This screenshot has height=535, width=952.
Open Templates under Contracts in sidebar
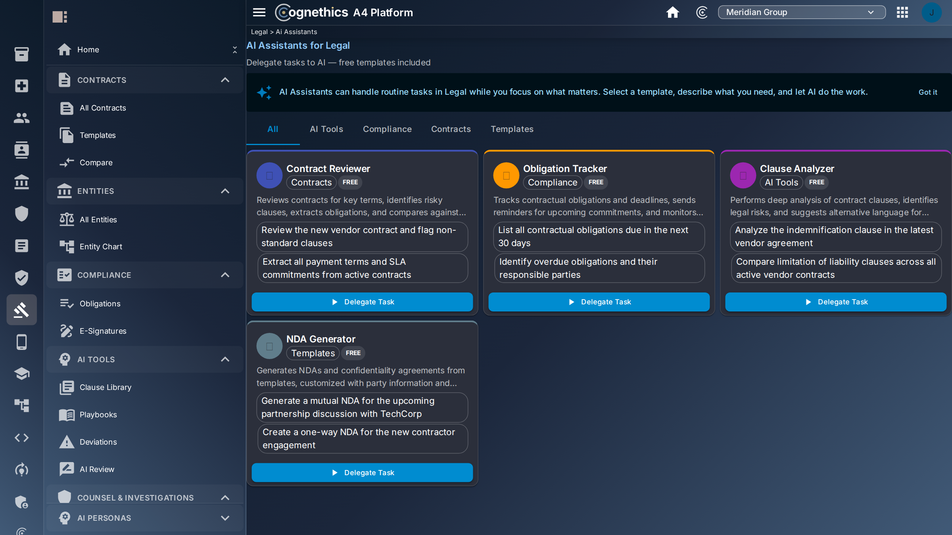(x=144, y=135)
